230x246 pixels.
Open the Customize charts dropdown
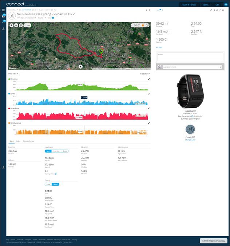coord(145,74)
